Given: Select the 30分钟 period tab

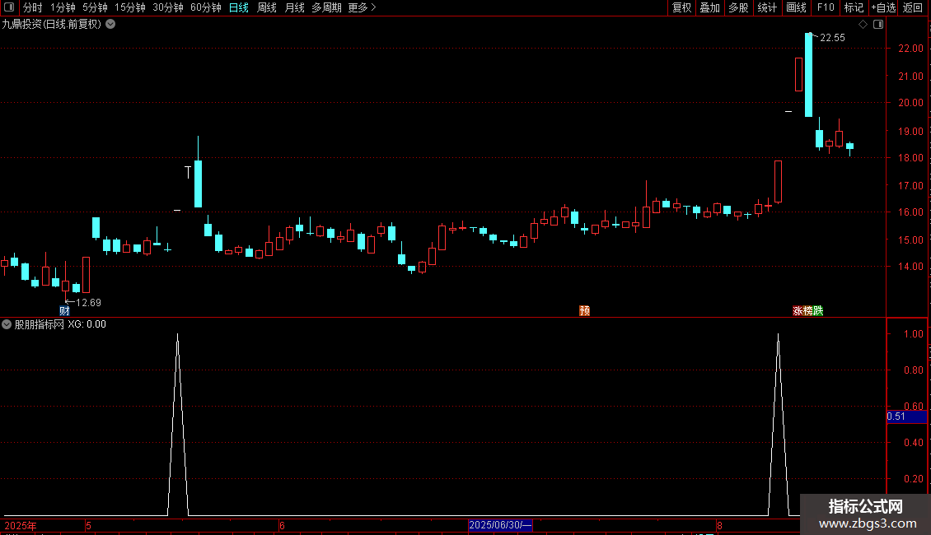Looking at the screenshot, I should 168,7.
